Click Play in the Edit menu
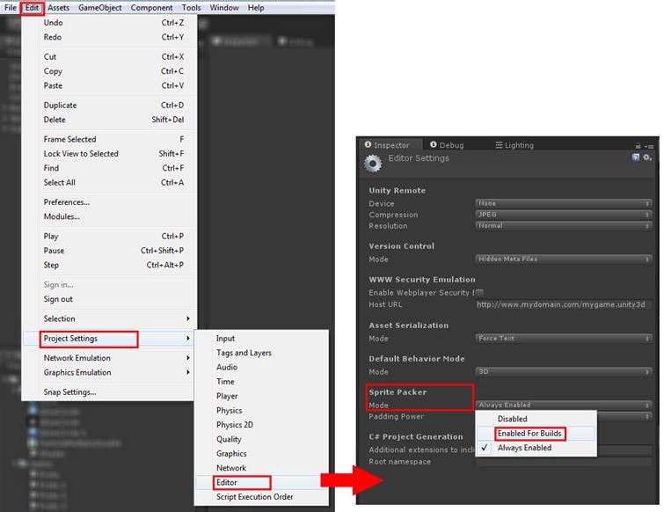The height and width of the screenshot is (512, 664). point(110,237)
